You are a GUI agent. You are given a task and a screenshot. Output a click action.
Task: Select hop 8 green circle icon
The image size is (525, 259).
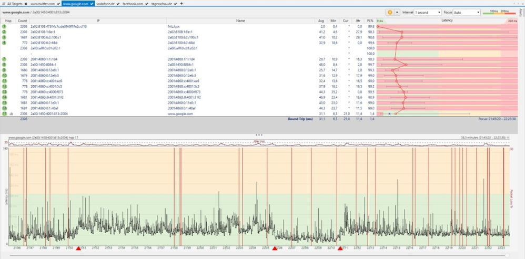click(4, 65)
